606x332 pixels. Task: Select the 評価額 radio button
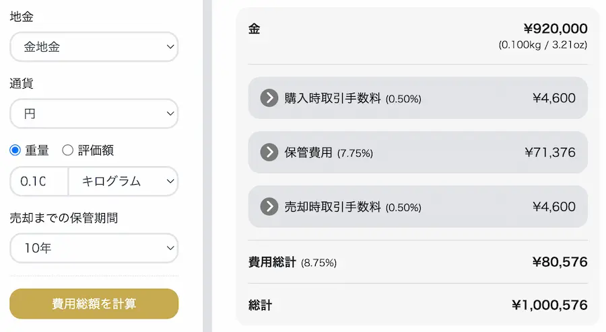(x=67, y=150)
